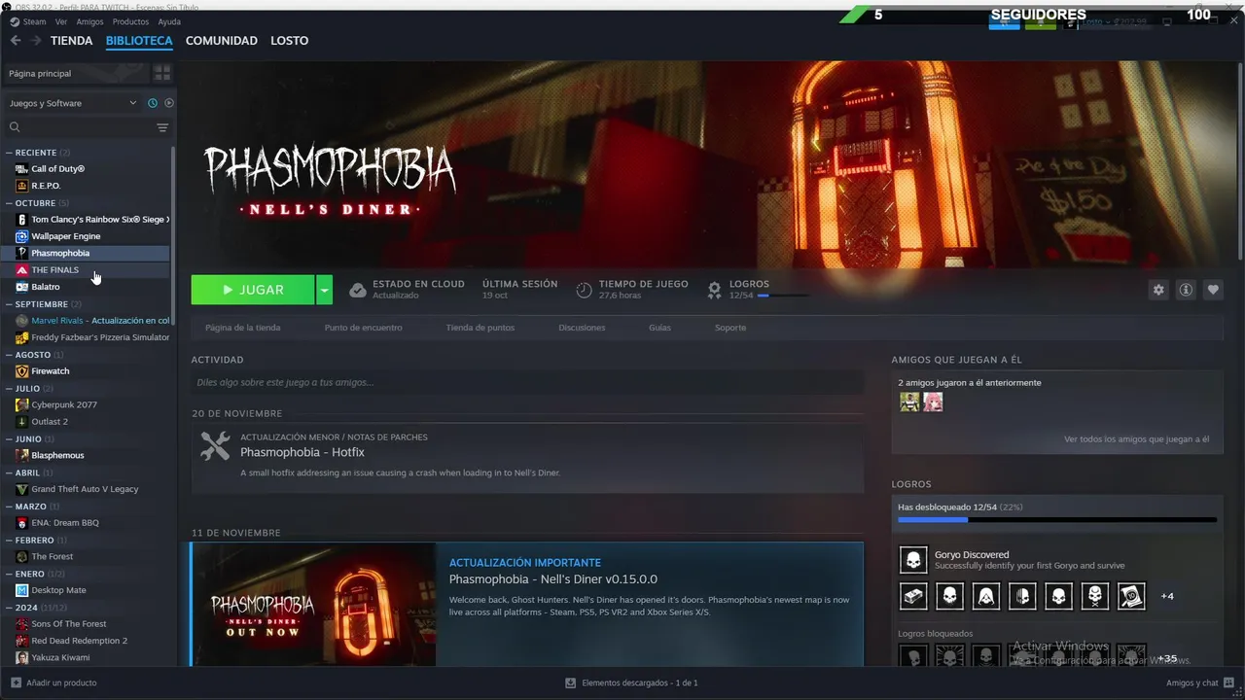
Task: Open the Amigos menu
Action: (89, 21)
